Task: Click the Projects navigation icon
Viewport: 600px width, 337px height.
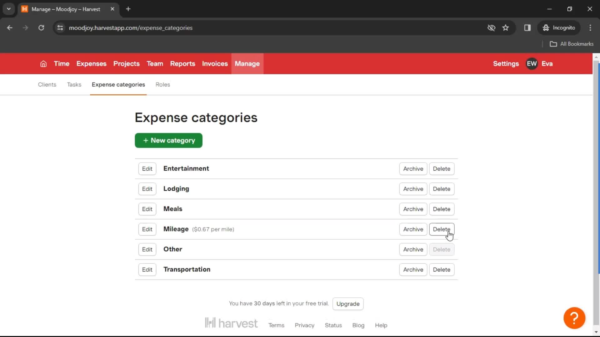Action: (x=126, y=63)
